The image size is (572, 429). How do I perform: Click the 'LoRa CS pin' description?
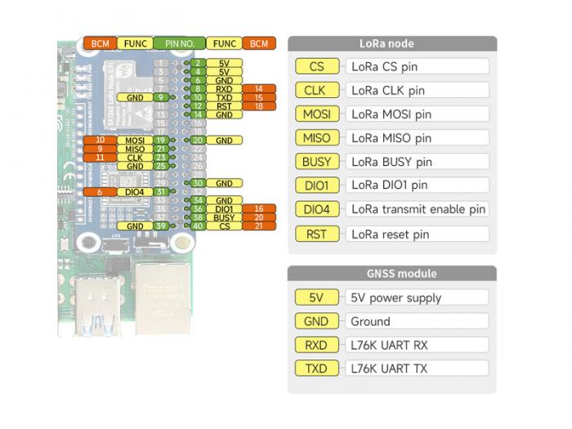[418, 66]
